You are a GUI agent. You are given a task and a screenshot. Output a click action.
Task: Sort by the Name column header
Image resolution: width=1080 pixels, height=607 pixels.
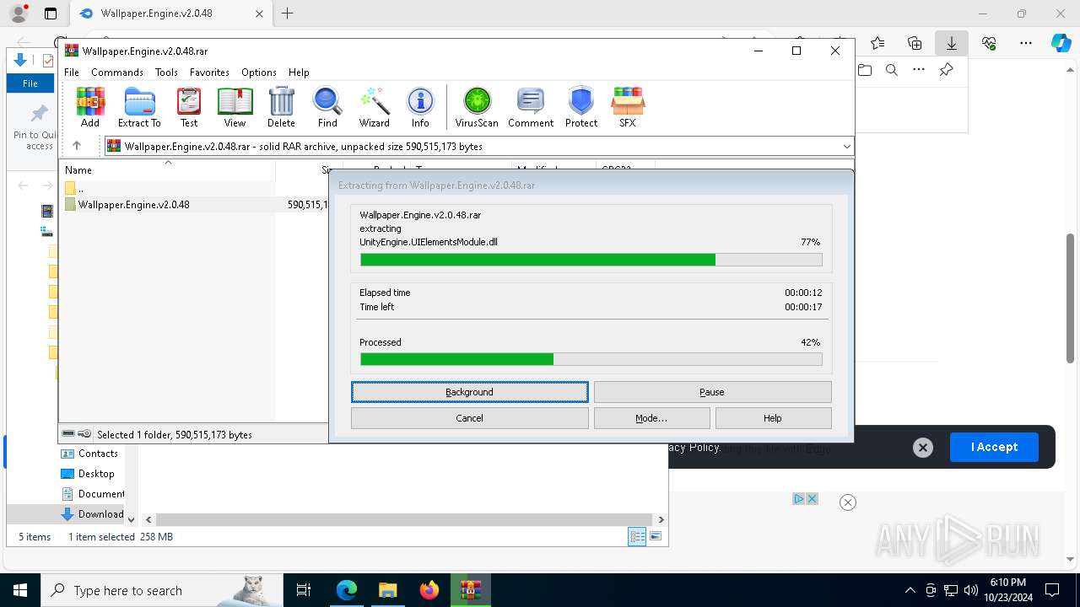click(x=169, y=170)
